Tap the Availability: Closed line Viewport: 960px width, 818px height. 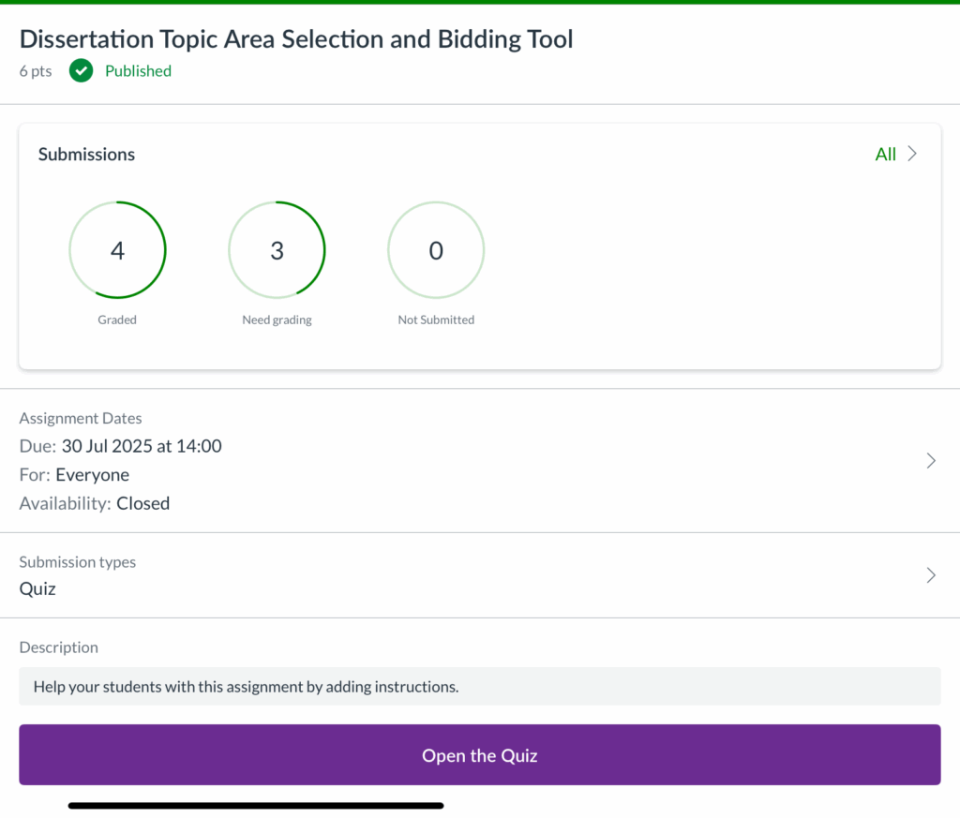pyautogui.click(x=94, y=503)
